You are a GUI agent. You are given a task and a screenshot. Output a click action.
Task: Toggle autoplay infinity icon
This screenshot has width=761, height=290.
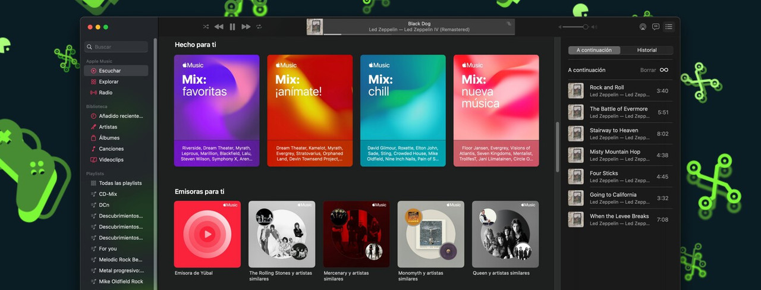664,70
